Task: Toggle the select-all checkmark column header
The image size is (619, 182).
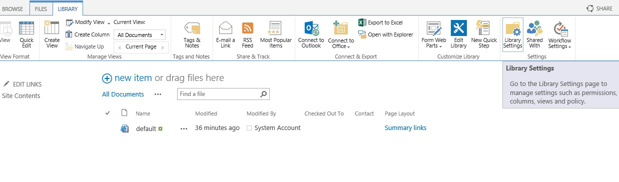Action: click(108, 113)
